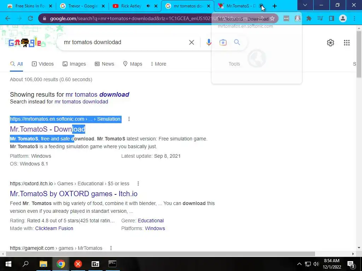The width and height of the screenshot is (362, 271).
Task: Open the Windows Start menu
Action: (x=8, y=264)
